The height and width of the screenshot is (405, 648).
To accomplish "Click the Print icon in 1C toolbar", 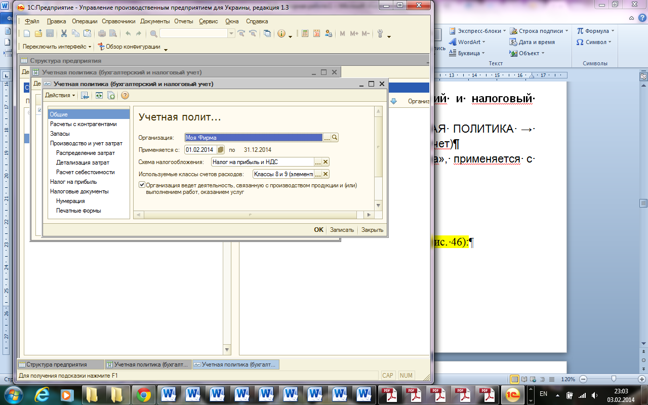I will [x=102, y=33].
